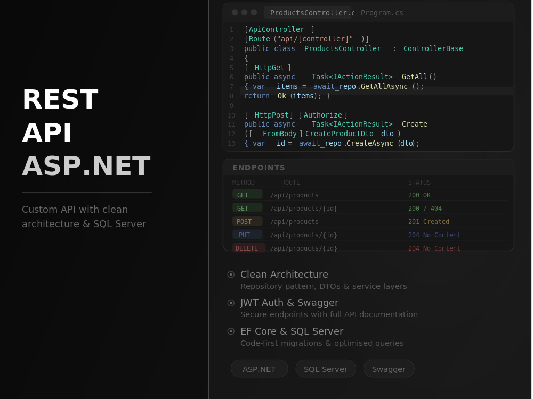Screen dimensions: 533x399
Task: Select the SQL Server tag pill
Action: tap(325, 369)
